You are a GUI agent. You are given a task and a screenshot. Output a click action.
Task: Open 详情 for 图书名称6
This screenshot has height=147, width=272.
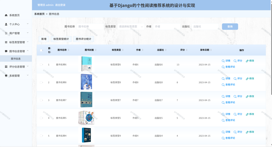pyautogui.click(x=226, y=61)
